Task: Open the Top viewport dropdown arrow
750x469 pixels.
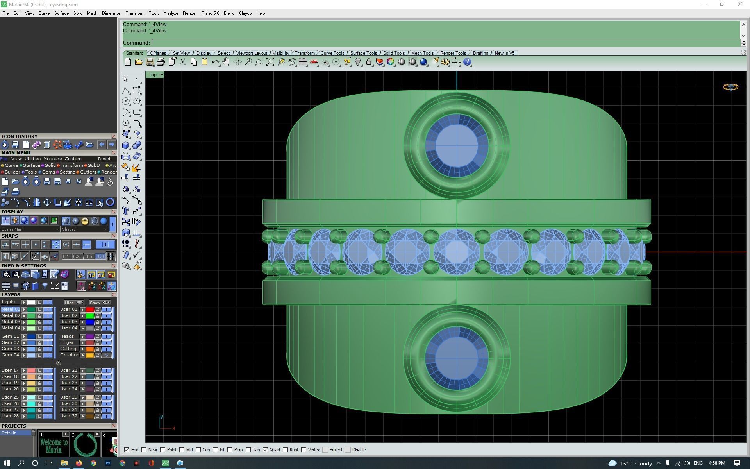Action: coord(162,75)
